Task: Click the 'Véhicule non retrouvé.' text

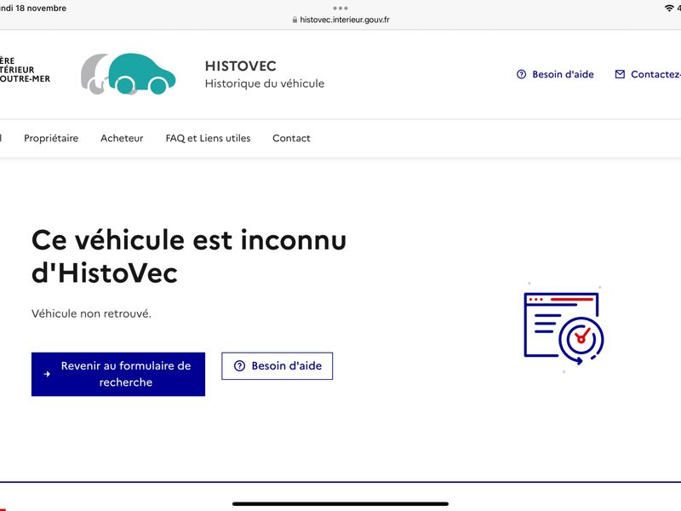Action: pos(91,313)
